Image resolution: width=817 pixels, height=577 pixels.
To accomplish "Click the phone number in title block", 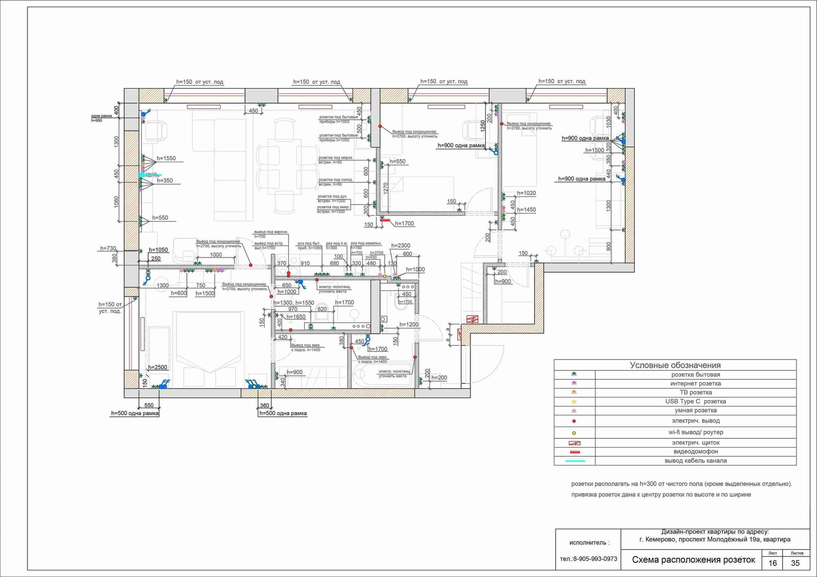I will [x=588, y=559].
